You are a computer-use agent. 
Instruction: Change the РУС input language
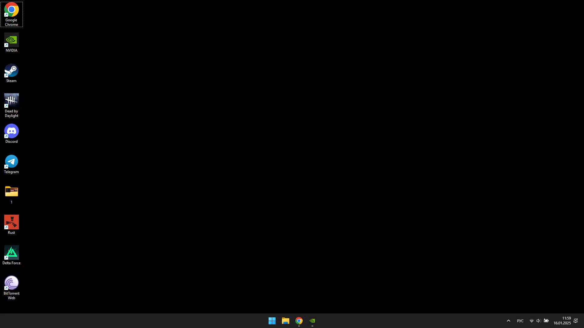(520, 321)
